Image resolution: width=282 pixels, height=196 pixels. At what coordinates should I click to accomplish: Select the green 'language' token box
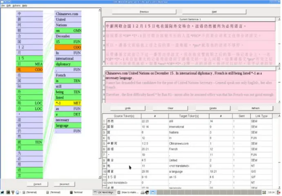coord(68,125)
